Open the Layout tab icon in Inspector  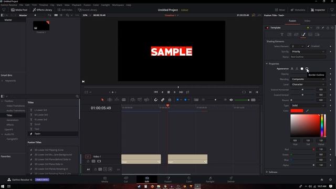[x=289, y=35]
